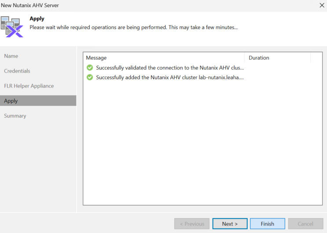Screen dimensions: 327x233
Task: Click the Finish button
Action: point(267,224)
